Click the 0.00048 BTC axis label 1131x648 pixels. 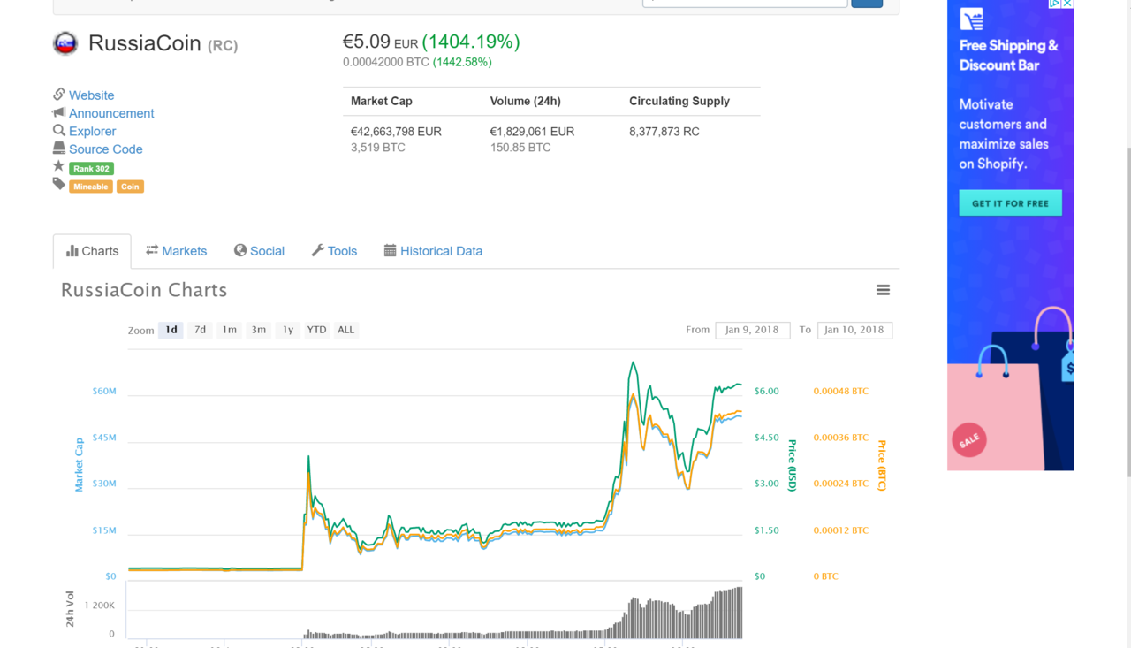click(x=840, y=391)
